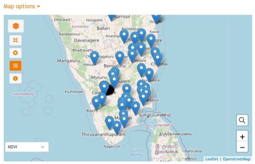The height and width of the screenshot is (164, 255).
Task: Open the map layers stack icon
Action: 16,26
